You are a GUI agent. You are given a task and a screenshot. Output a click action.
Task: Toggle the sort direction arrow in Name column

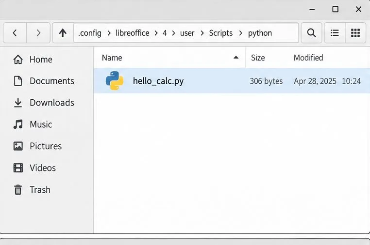pos(235,58)
